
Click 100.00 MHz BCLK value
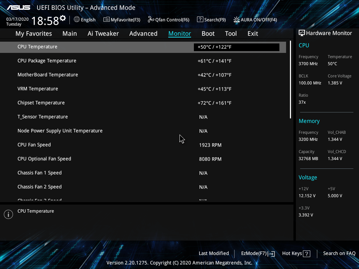pyautogui.click(x=310, y=83)
